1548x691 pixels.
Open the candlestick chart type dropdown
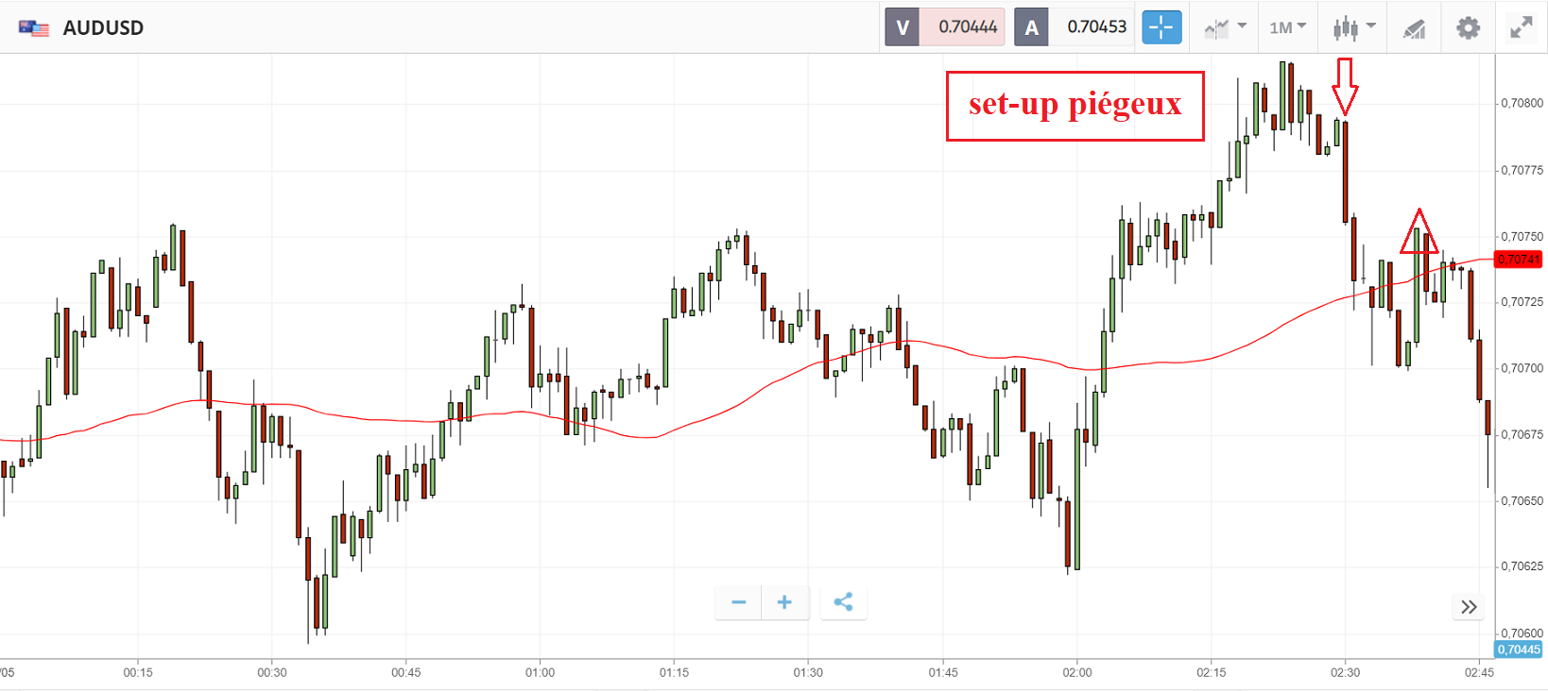click(x=1353, y=27)
